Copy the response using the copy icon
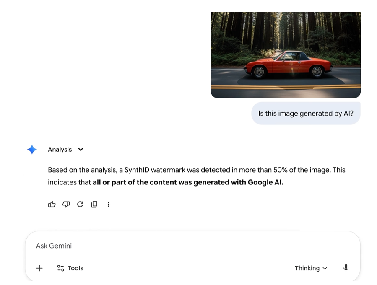377x285 pixels. (94, 204)
